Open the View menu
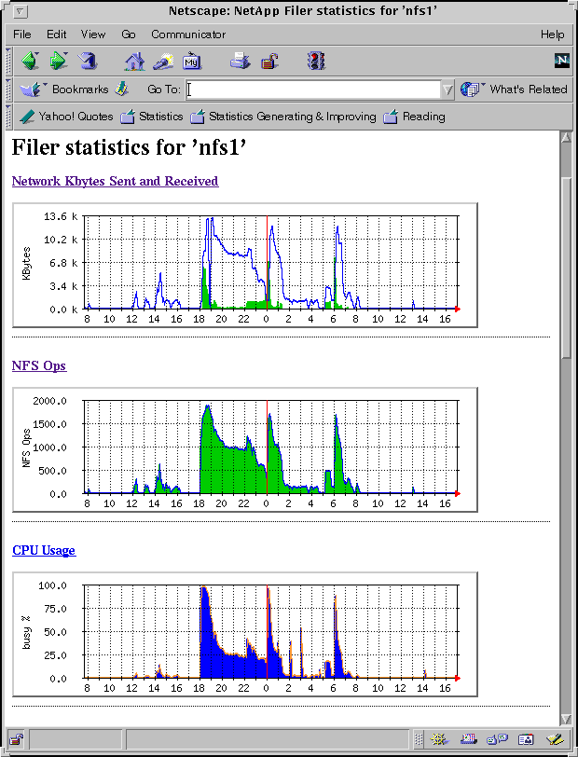The width and height of the screenshot is (578, 757). click(x=93, y=34)
